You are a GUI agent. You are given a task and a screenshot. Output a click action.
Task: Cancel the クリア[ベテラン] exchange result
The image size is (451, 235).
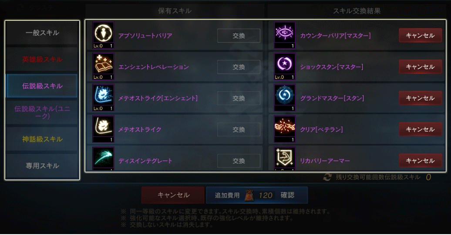(420, 129)
